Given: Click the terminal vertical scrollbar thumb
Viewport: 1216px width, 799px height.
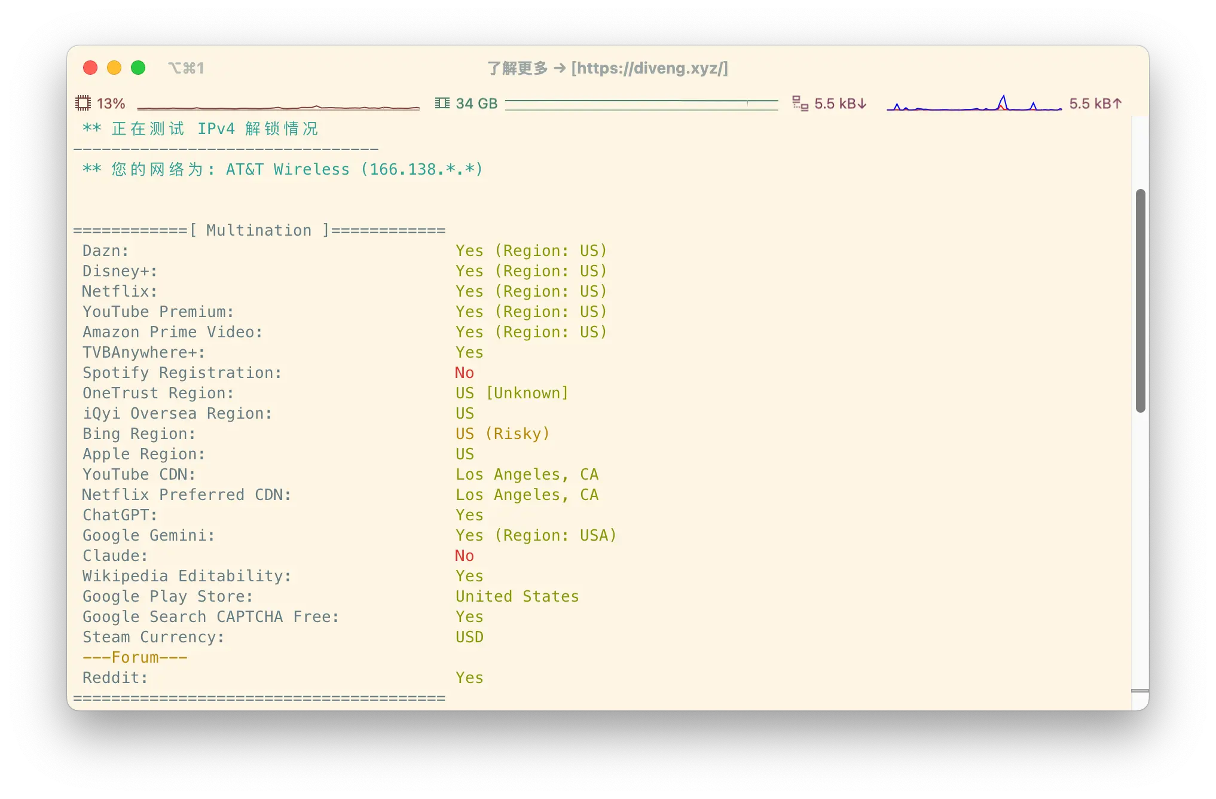Looking at the screenshot, I should coord(1141,301).
